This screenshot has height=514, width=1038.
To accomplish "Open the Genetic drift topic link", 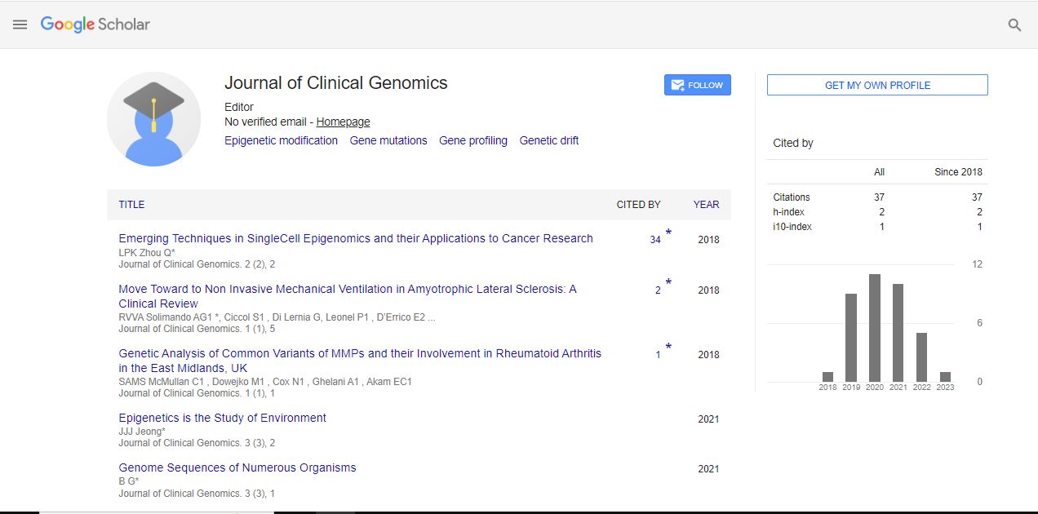I will [x=548, y=140].
